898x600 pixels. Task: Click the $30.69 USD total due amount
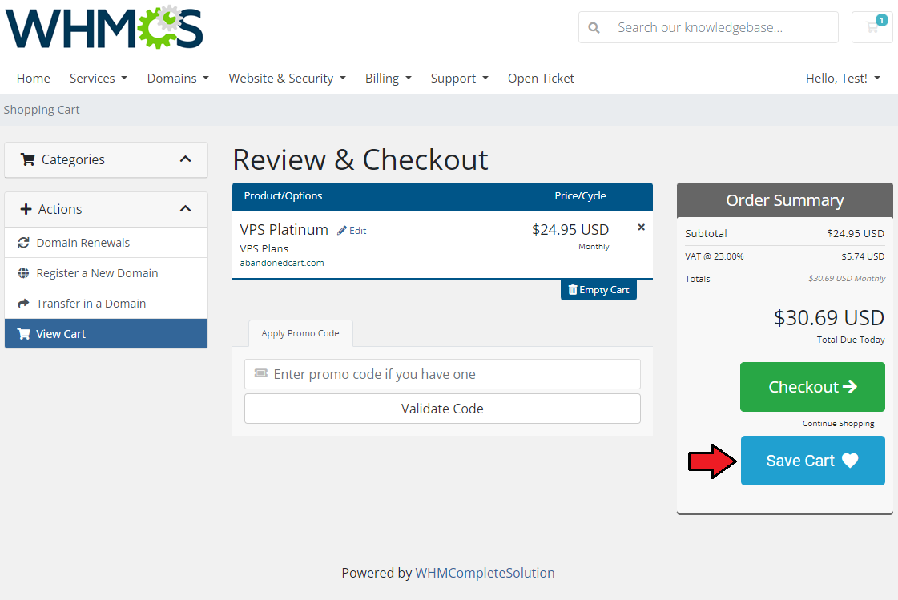click(x=828, y=318)
